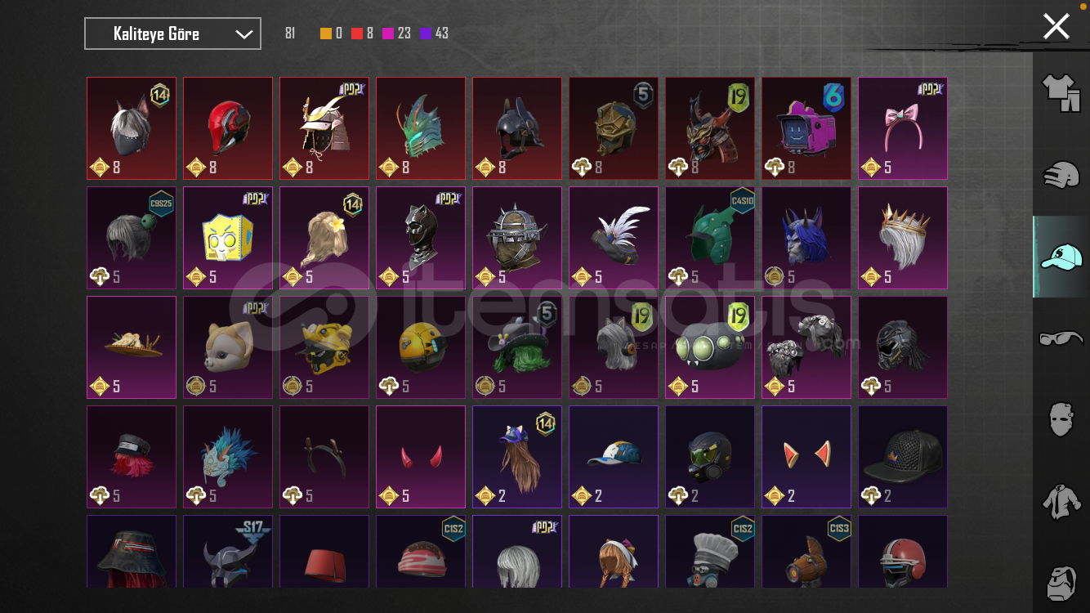Choose the red devil horns item
Image resolution: width=1090 pixels, height=613 pixels.
coord(421,457)
